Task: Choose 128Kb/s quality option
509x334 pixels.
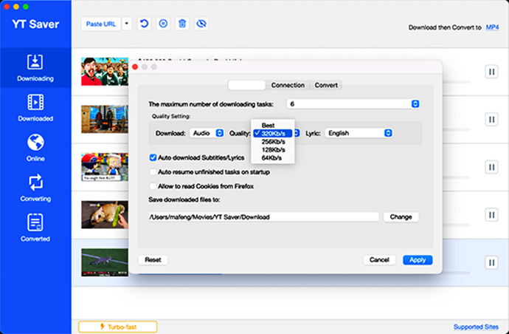Action: click(x=273, y=150)
